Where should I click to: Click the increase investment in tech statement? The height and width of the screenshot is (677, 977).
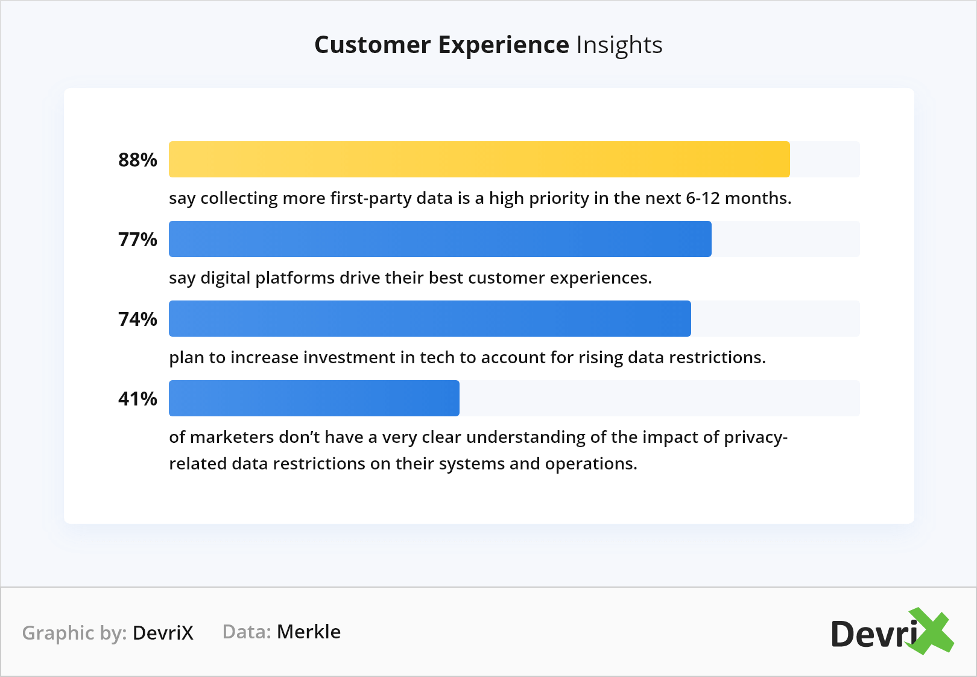pyautogui.click(x=467, y=358)
